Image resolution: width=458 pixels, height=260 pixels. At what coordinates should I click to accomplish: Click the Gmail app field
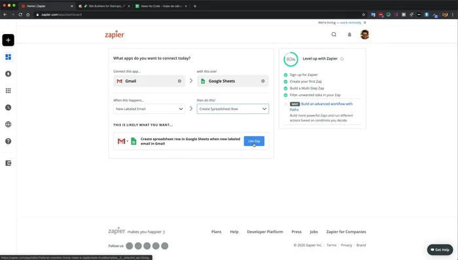149,81
